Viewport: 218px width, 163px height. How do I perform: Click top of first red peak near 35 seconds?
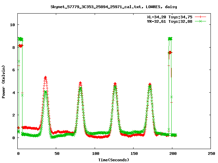[45, 78]
